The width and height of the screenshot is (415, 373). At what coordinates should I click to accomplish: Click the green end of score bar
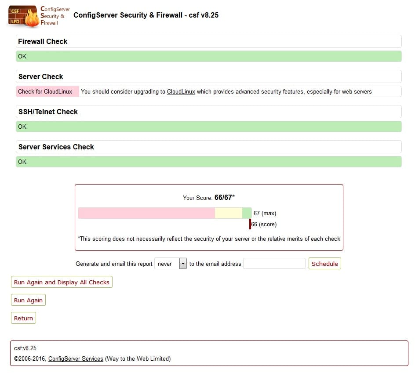click(x=247, y=213)
